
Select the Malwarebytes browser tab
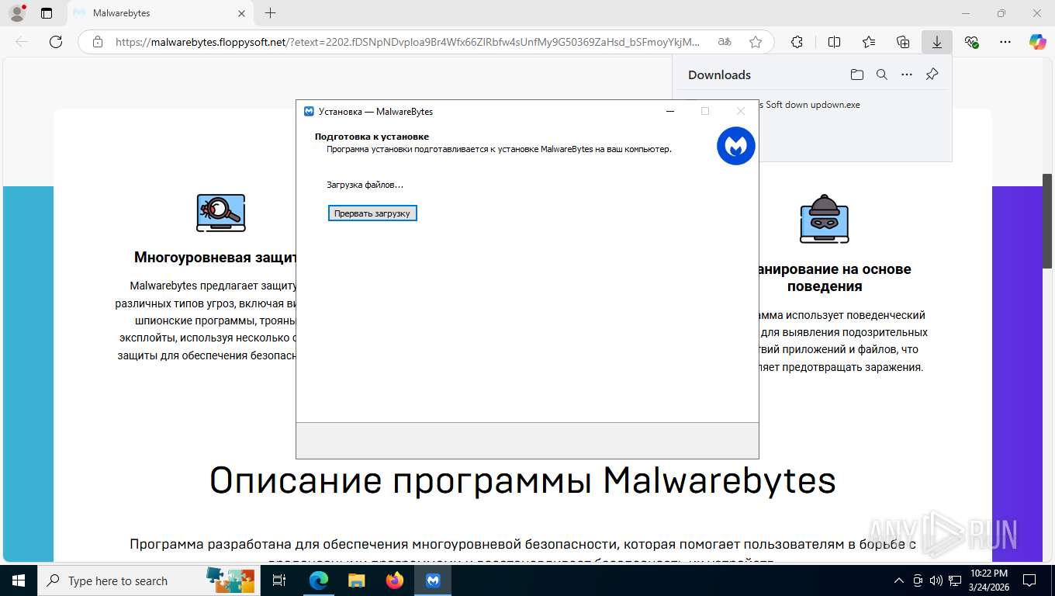click(159, 13)
